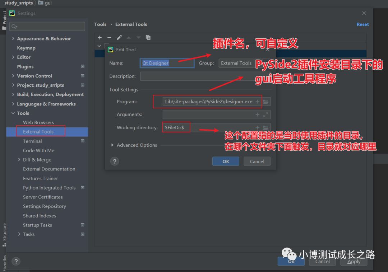Click the add tool plus icon
Image resolution: width=388 pixels, height=272 pixels.
(x=100, y=37)
